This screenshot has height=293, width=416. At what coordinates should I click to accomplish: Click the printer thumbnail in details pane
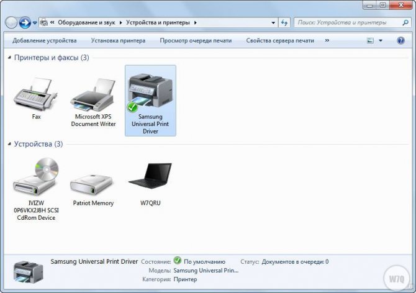point(28,272)
